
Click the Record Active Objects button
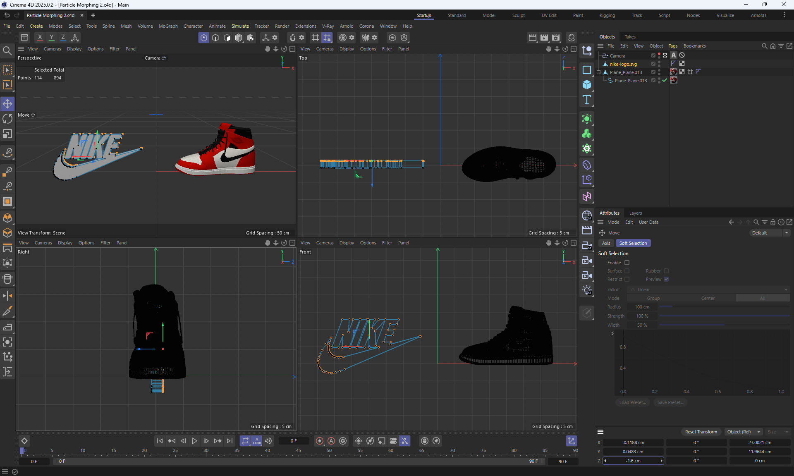(x=320, y=441)
